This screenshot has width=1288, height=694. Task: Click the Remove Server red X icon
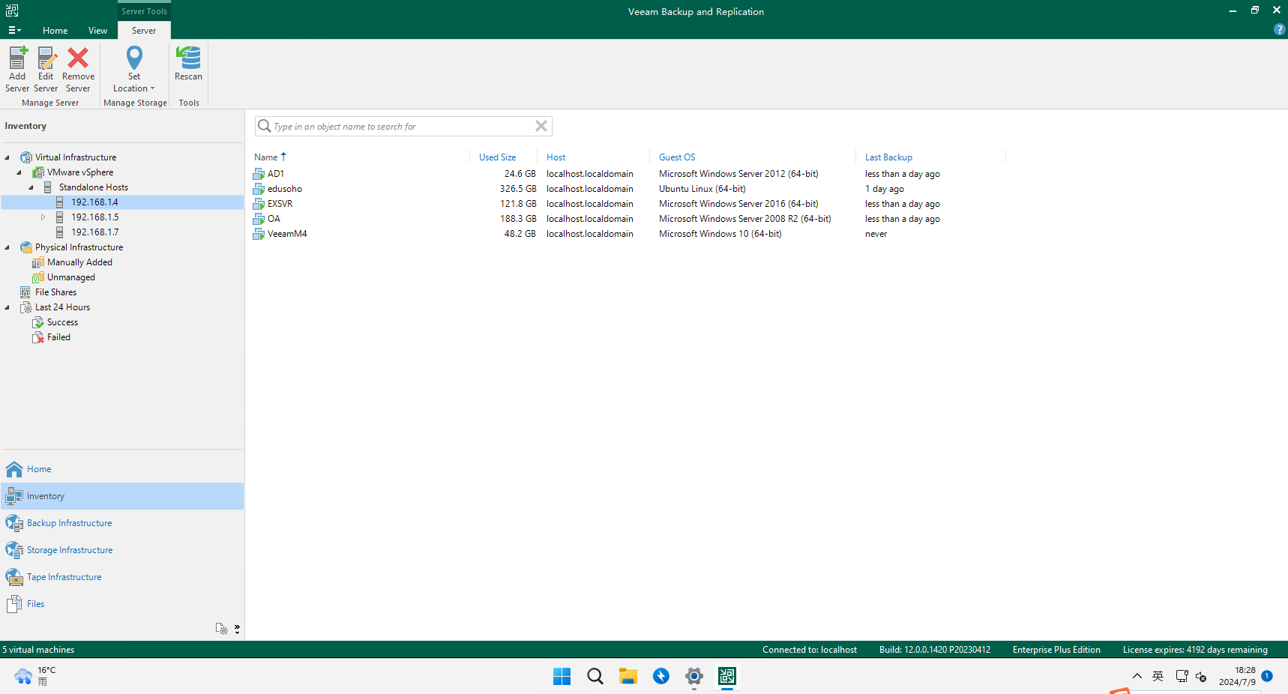[x=78, y=58]
